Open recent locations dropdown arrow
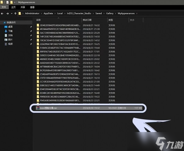 click(12, 14)
